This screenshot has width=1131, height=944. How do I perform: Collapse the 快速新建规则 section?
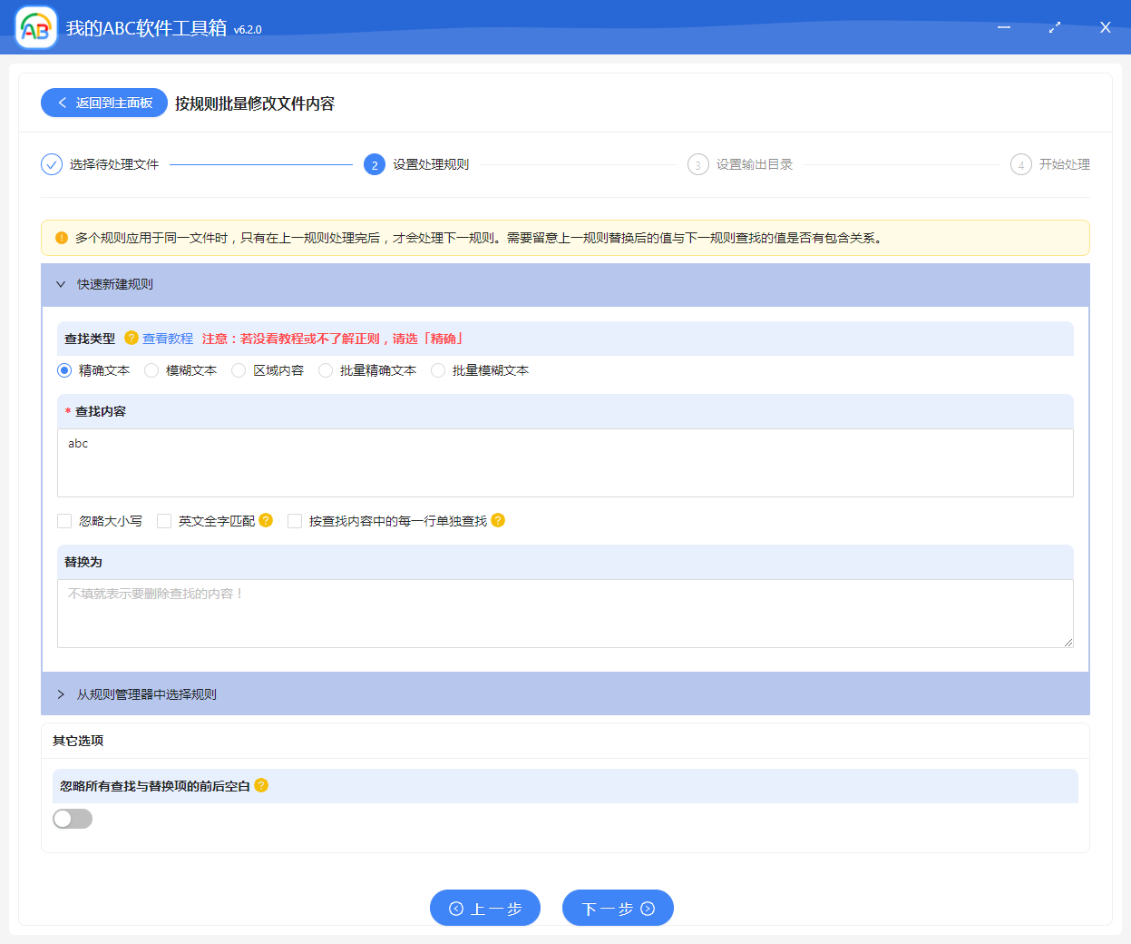(60, 284)
